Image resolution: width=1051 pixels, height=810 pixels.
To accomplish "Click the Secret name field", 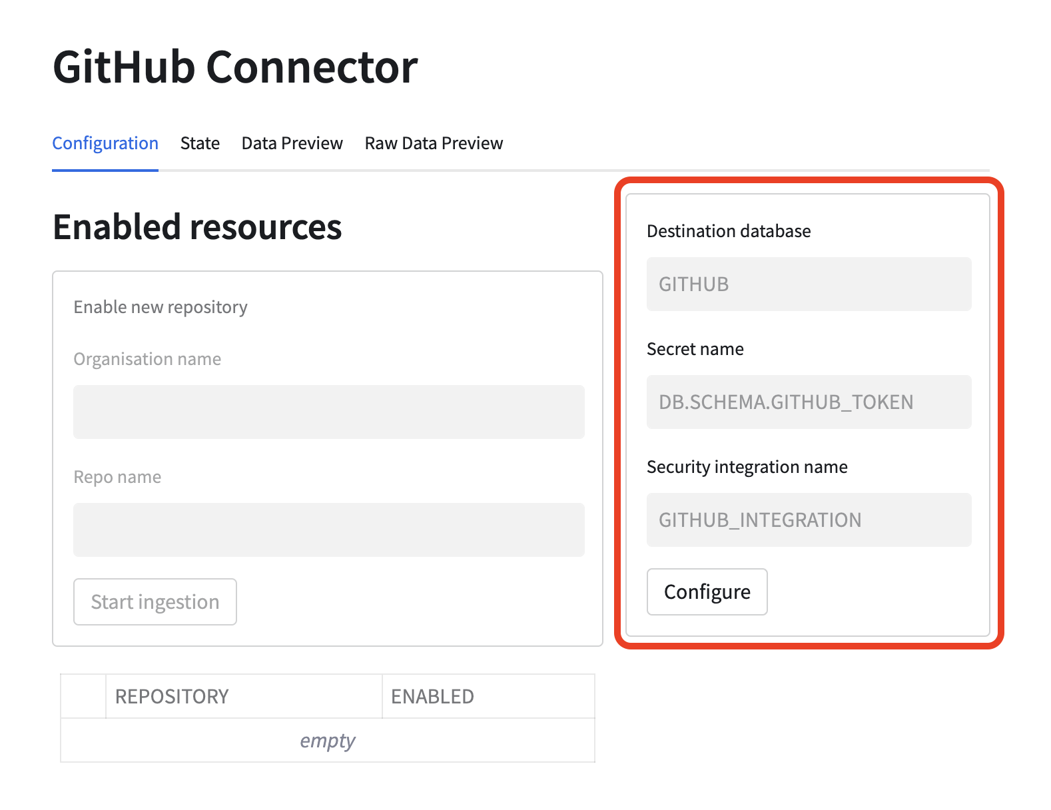I will pos(809,402).
